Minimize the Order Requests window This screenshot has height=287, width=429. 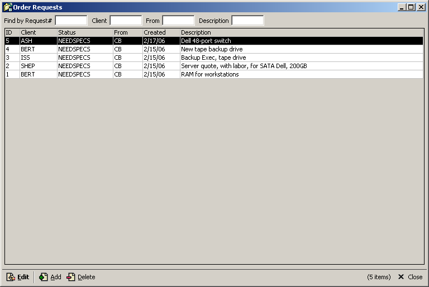[403, 7]
